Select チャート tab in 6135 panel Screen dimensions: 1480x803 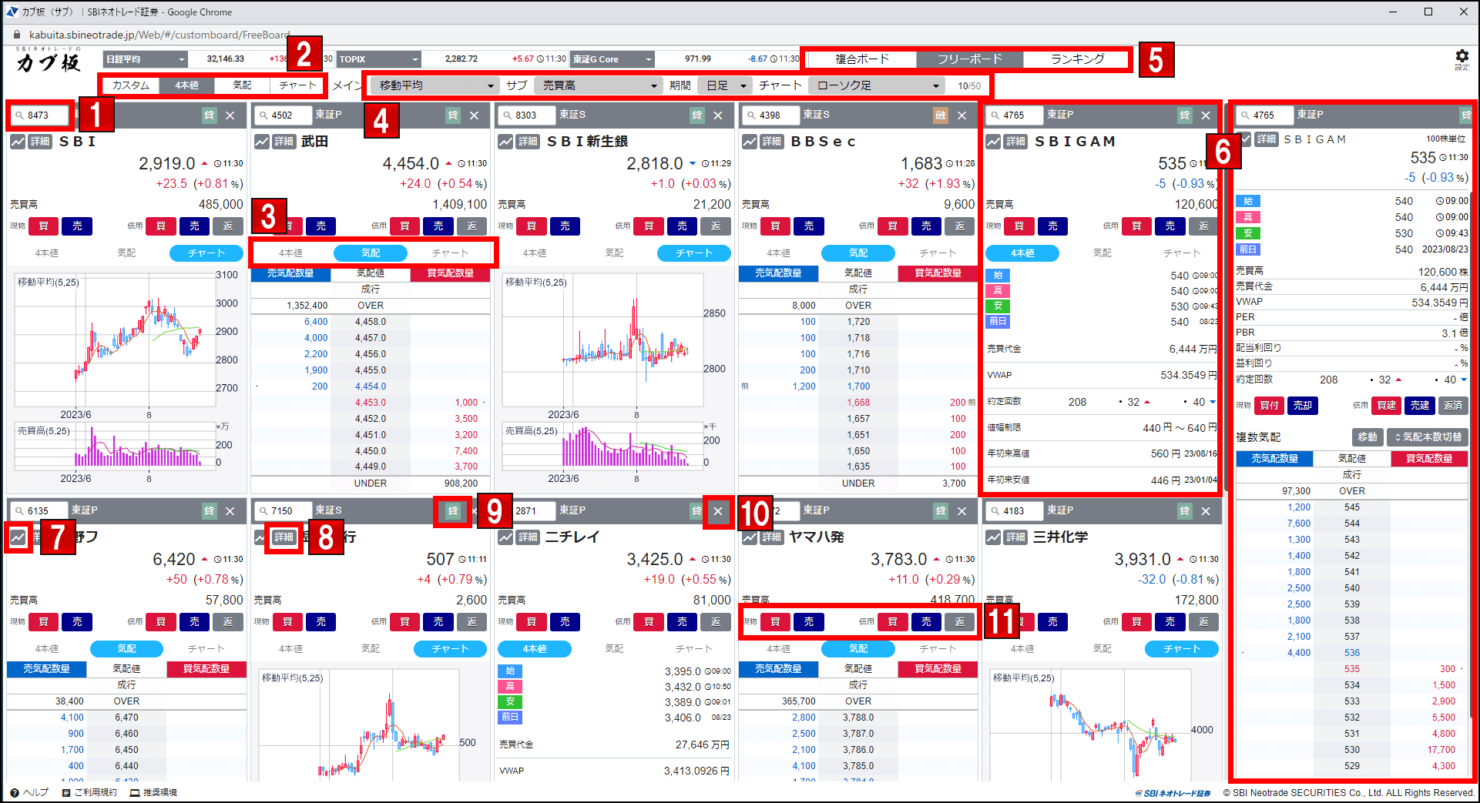(206, 649)
